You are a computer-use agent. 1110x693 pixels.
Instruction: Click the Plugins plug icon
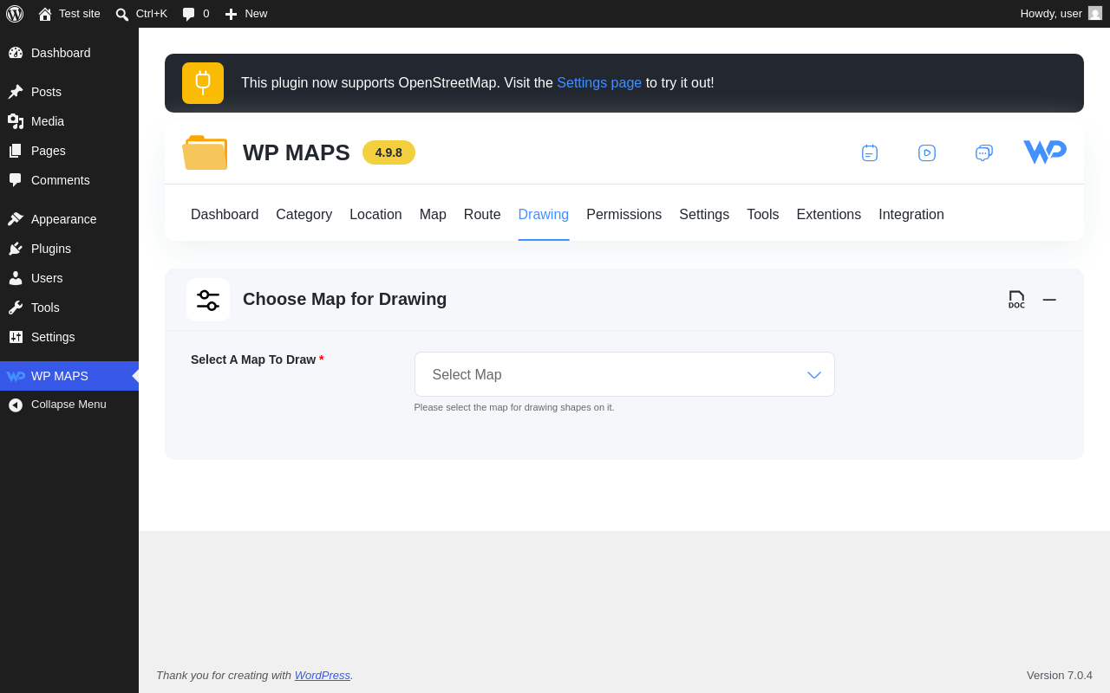16,249
